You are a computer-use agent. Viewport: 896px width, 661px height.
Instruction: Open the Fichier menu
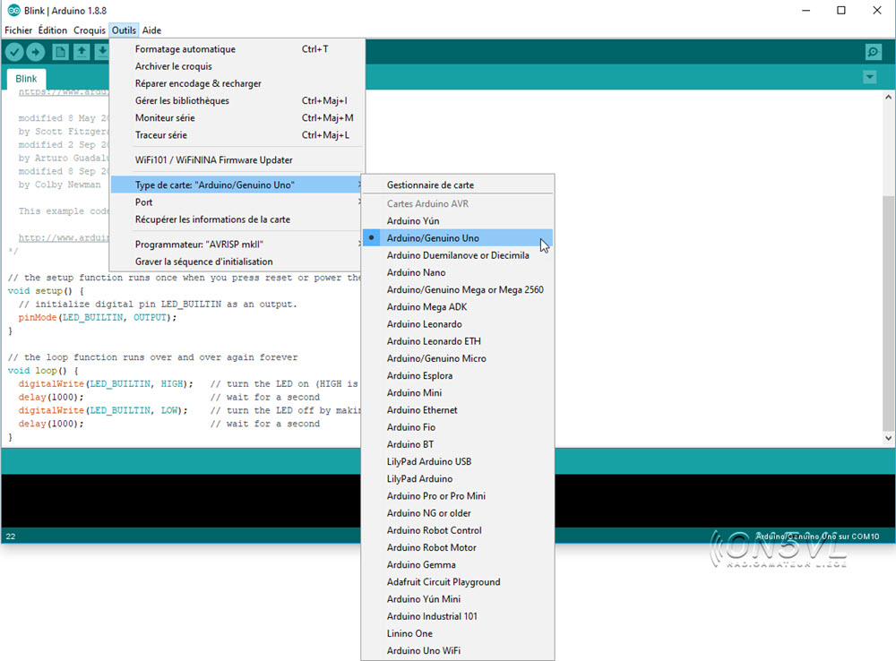[18, 30]
